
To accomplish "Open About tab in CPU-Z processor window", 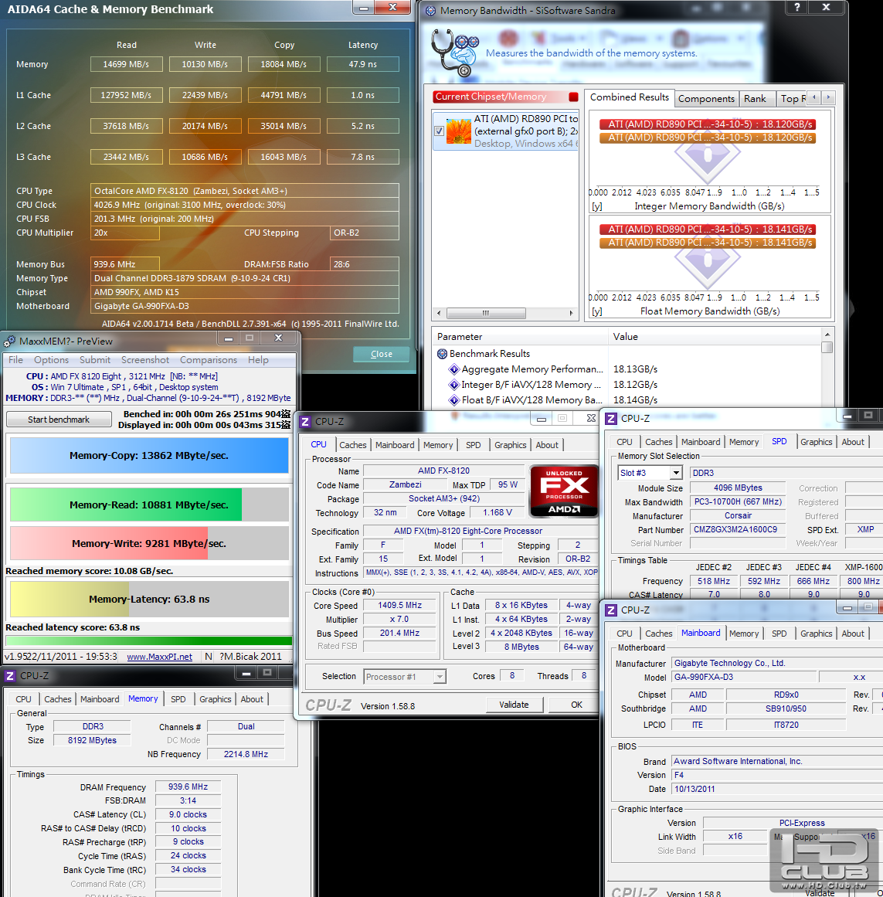I will pos(547,445).
